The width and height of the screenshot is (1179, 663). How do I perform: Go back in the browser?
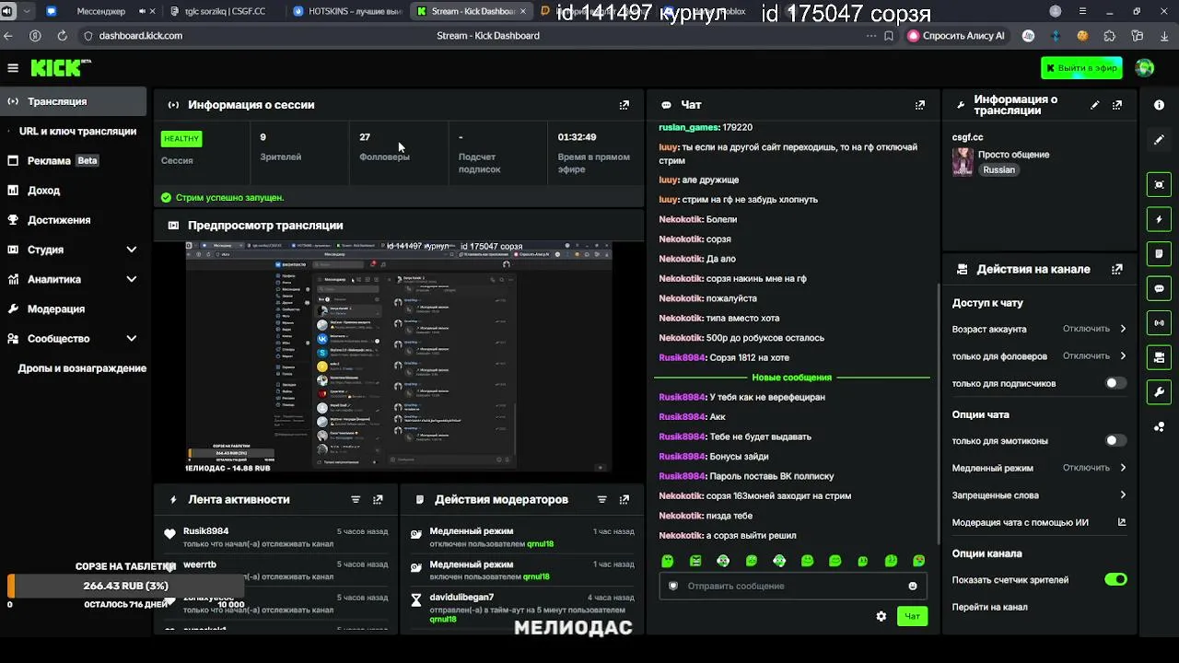click(8, 36)
